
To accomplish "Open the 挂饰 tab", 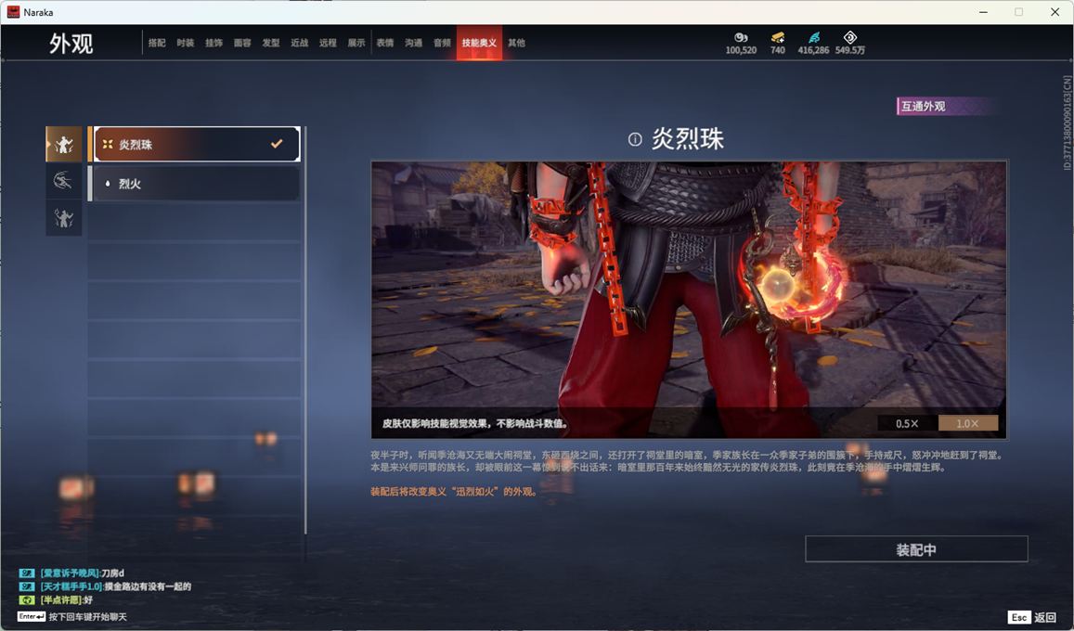I will point(214,43).
